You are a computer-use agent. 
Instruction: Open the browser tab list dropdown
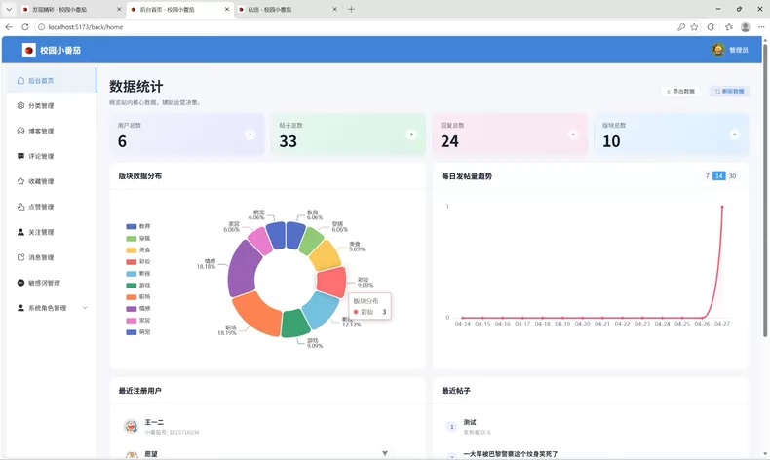9,9
